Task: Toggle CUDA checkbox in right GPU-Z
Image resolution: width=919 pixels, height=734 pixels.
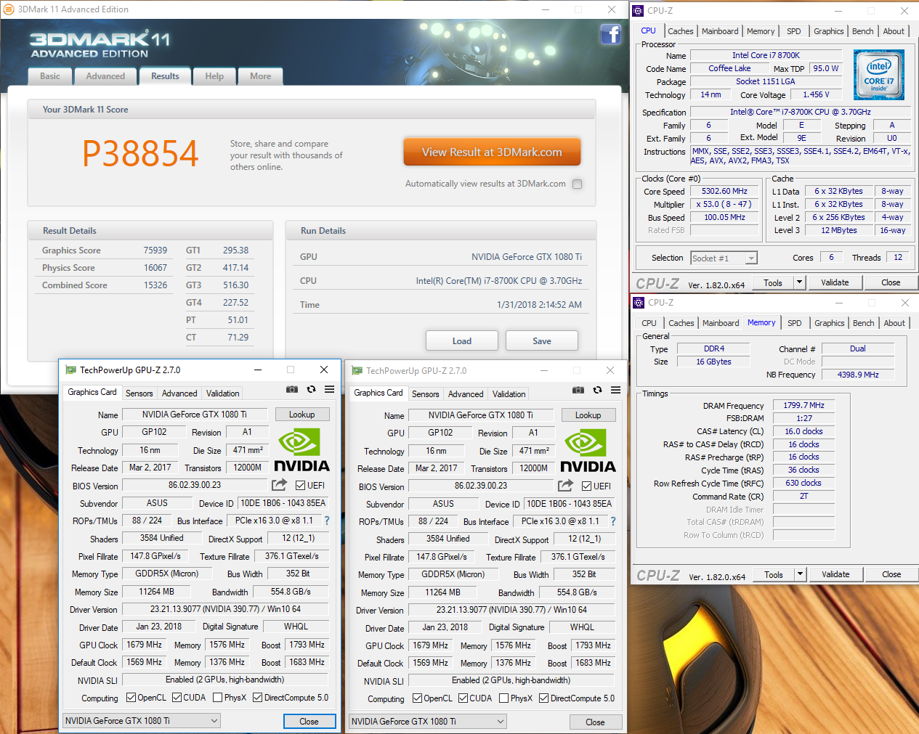Action: (x=463, y=698)
